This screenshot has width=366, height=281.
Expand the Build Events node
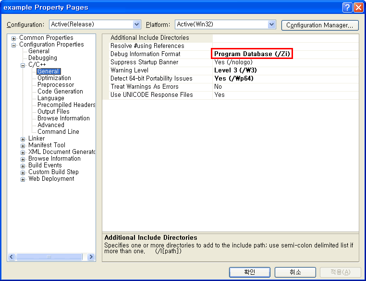[x=23, y=166]
